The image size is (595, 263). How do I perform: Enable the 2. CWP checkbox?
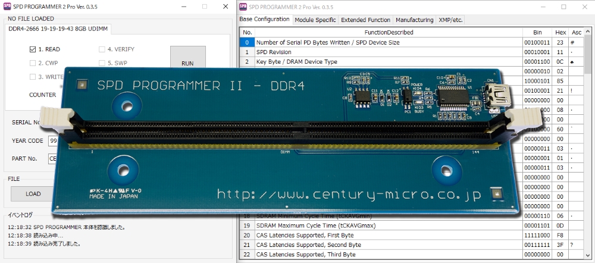pyautogui.click(x=33, y=63)
